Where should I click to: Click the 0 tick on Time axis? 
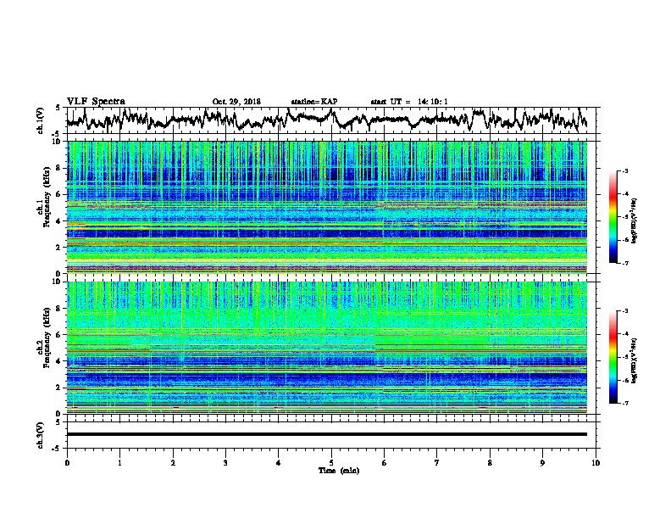pos(67,463)
